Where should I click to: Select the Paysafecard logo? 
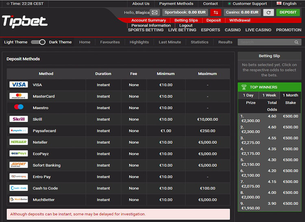coord(18,131)
